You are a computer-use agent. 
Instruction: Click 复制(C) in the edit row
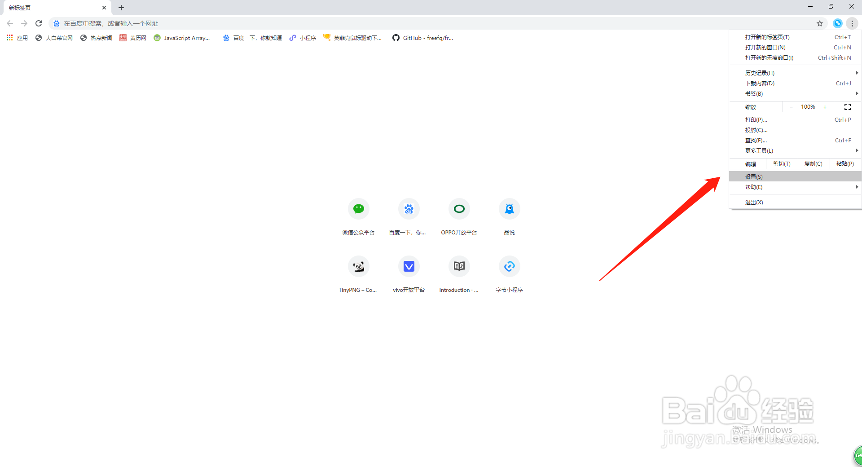[x=814, y=164]
